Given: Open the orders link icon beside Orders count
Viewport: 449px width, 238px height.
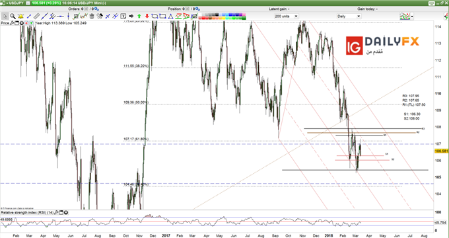Looking at the screenshot, I should (x=97, y=9).
